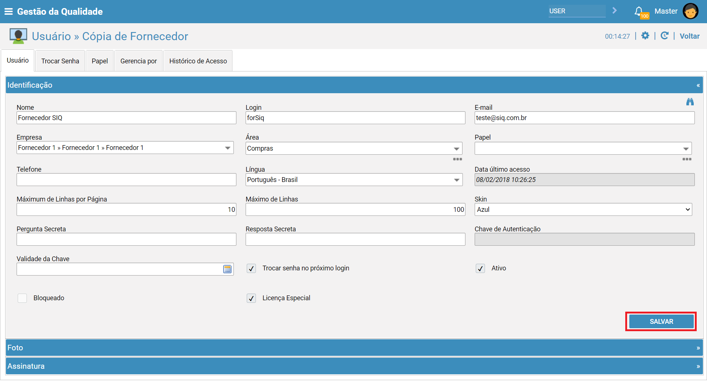Viewport: 707px width, 382px height.
Task: Click the Login input field
Action: click(x=355, y=118)
